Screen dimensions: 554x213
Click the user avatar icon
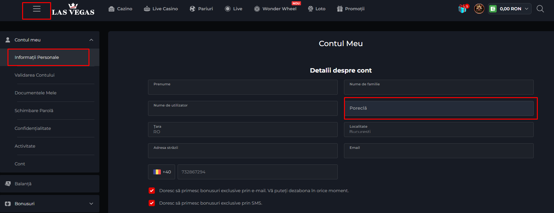[479, 9]
